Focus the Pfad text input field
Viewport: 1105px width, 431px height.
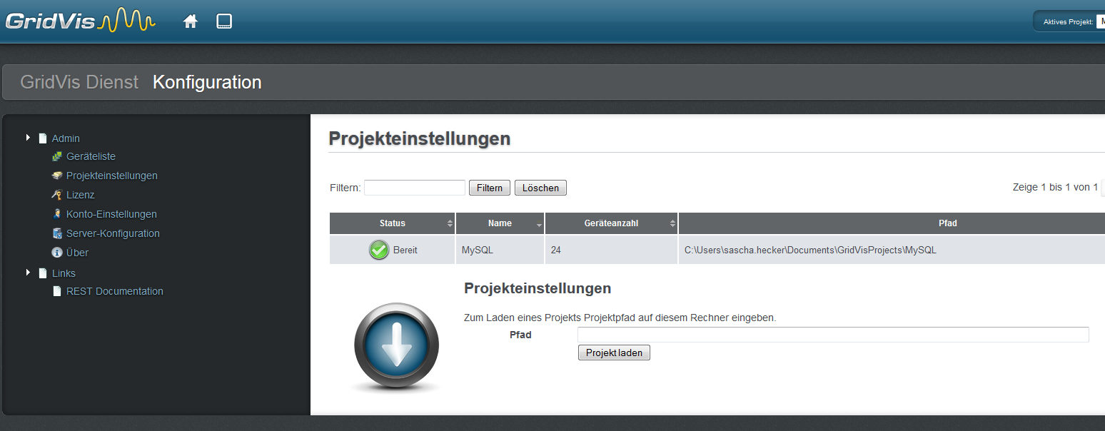point(832,335)
